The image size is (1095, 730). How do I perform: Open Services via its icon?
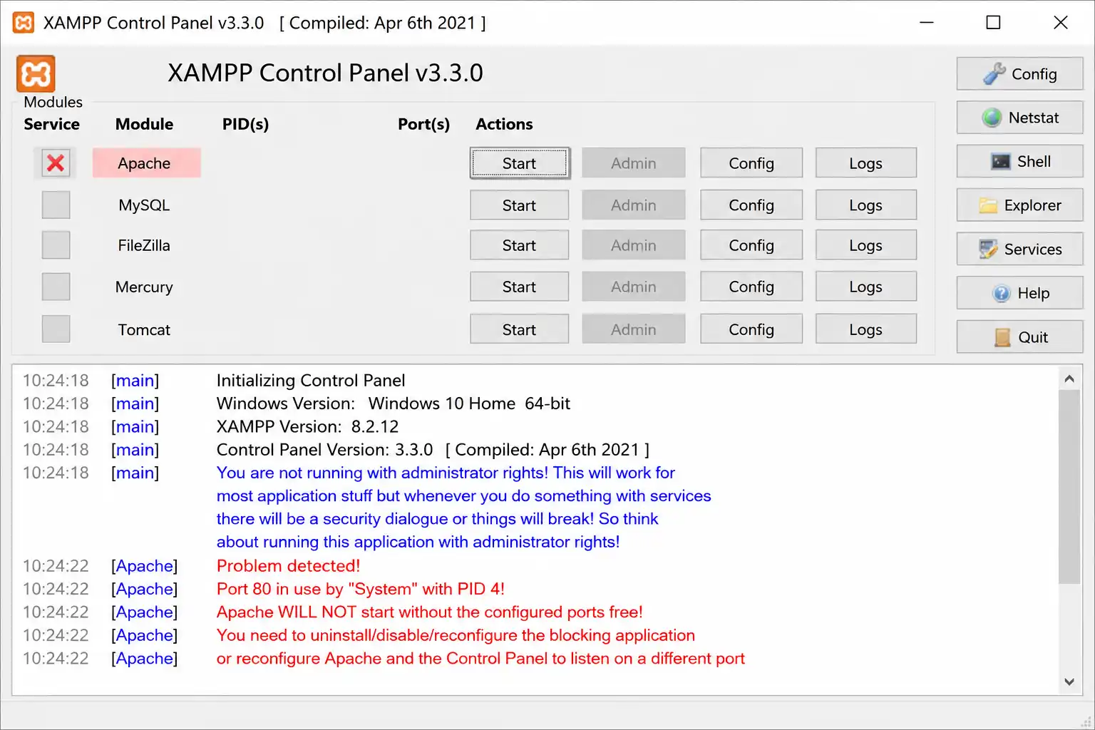pos(1019,250)
